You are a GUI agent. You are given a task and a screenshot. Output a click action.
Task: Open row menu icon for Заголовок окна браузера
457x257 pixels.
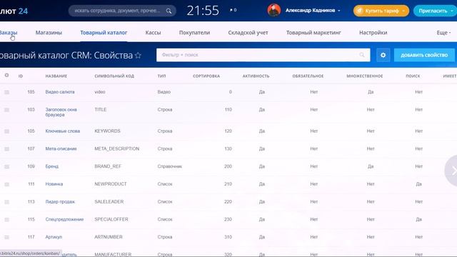[6, 110]
